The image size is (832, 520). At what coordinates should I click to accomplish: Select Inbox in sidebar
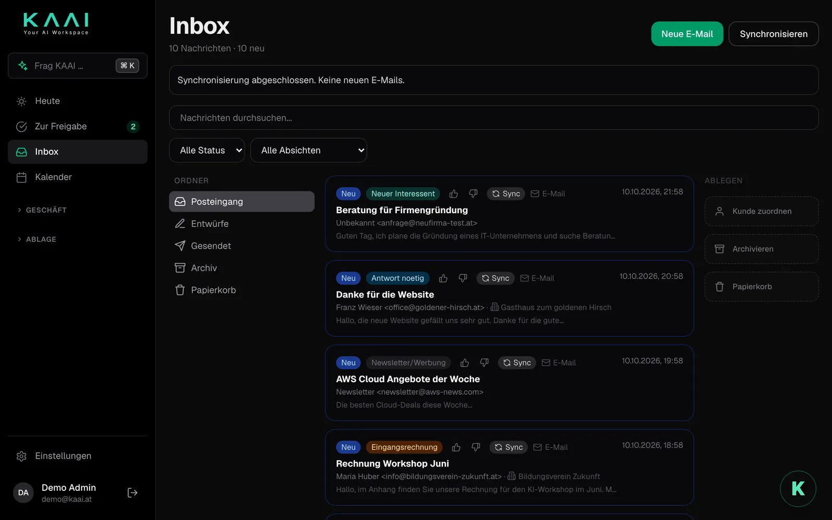coord(77,152)
